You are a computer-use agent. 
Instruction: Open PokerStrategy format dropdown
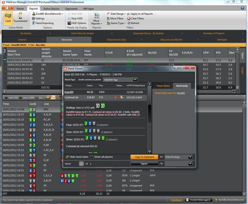point(190,157)
